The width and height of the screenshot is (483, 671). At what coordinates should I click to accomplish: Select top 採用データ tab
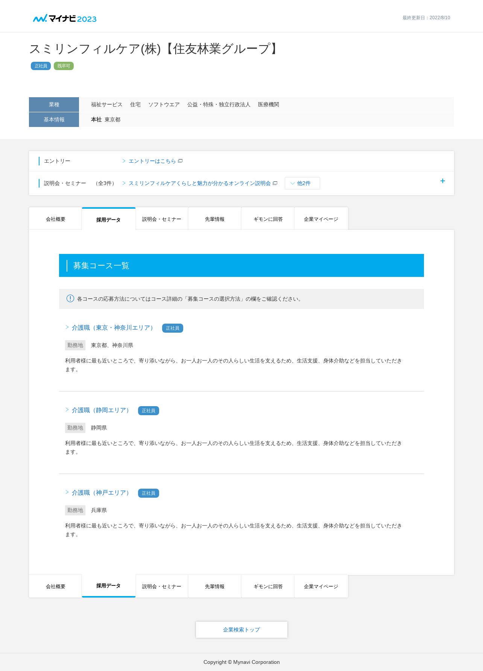pyautogui.click(x=108, y=219)
